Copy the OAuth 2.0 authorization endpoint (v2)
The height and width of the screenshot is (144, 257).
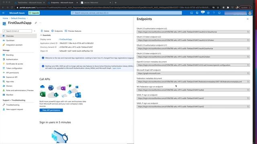[248, 32]
